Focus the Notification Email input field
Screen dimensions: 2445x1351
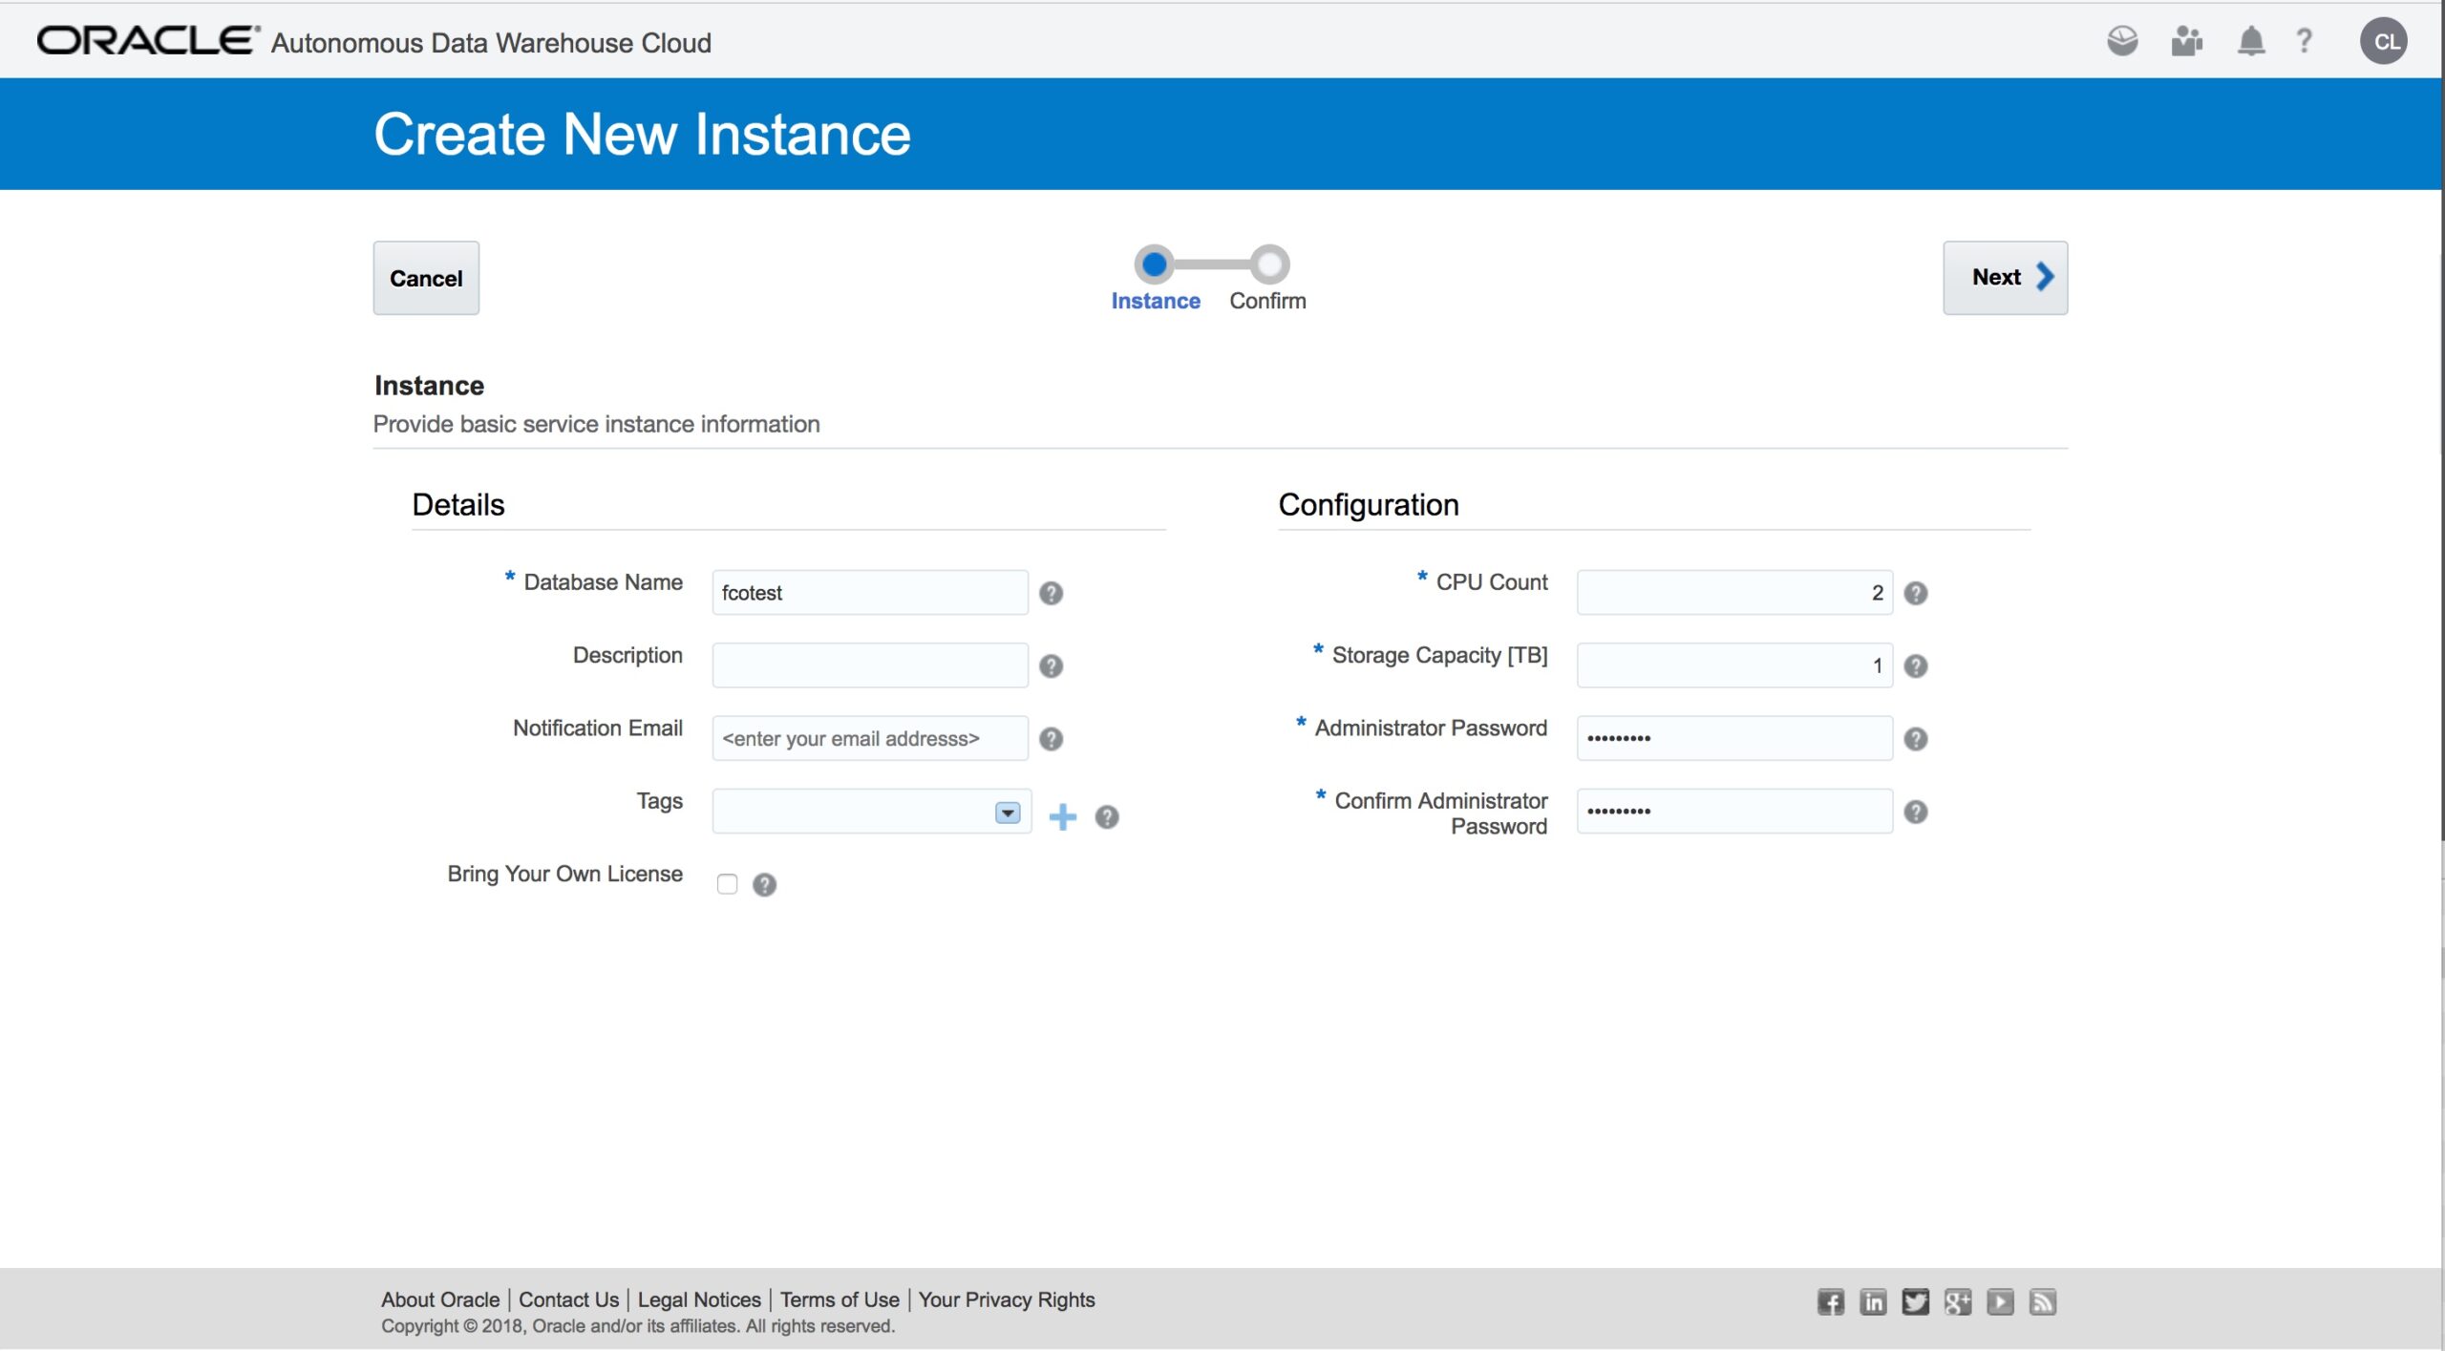869,738
